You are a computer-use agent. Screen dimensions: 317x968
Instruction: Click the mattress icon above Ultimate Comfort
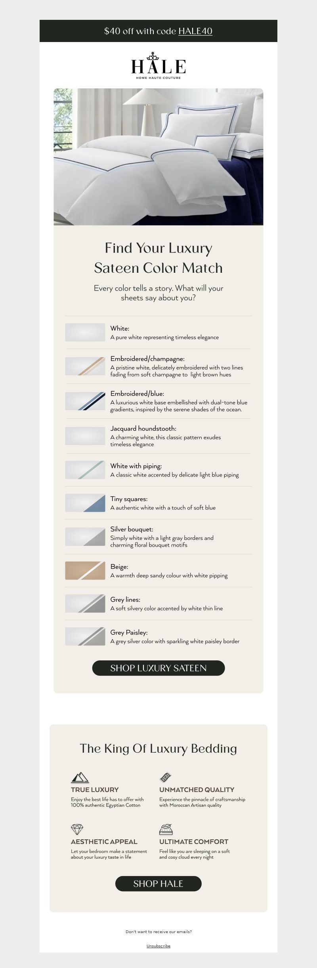166,829
